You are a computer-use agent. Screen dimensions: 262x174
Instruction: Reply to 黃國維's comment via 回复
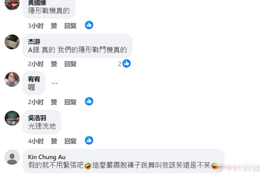[71, 26]
